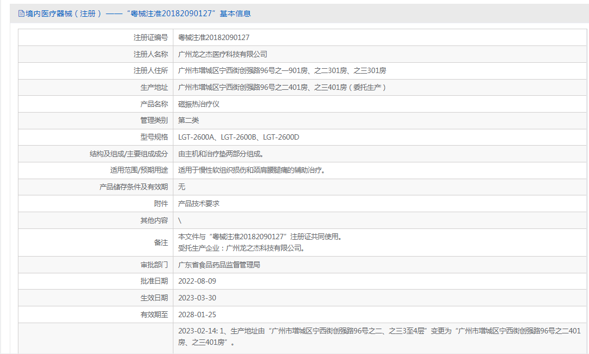Click approval date 2022-08-09
Viewport: 589px width, 354px height.
coord(197,281)
